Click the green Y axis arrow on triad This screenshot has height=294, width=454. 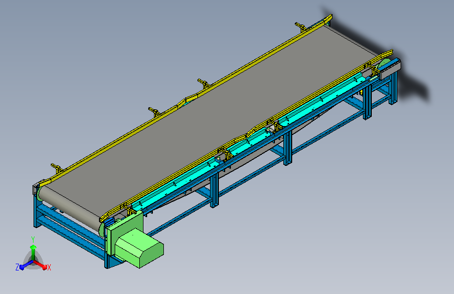point(34,251)
